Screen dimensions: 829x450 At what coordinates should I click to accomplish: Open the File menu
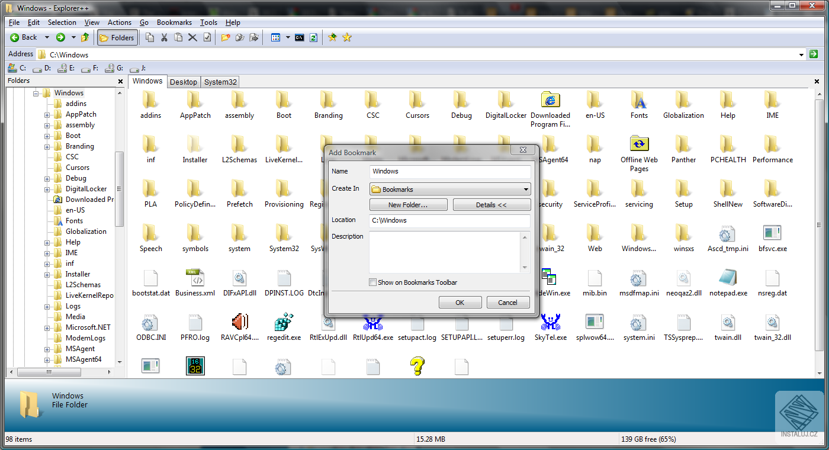pos(14,22)
